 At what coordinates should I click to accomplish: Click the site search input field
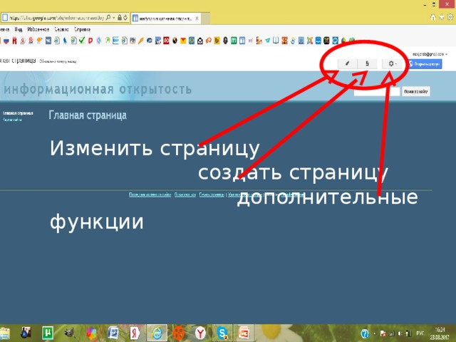377,92
